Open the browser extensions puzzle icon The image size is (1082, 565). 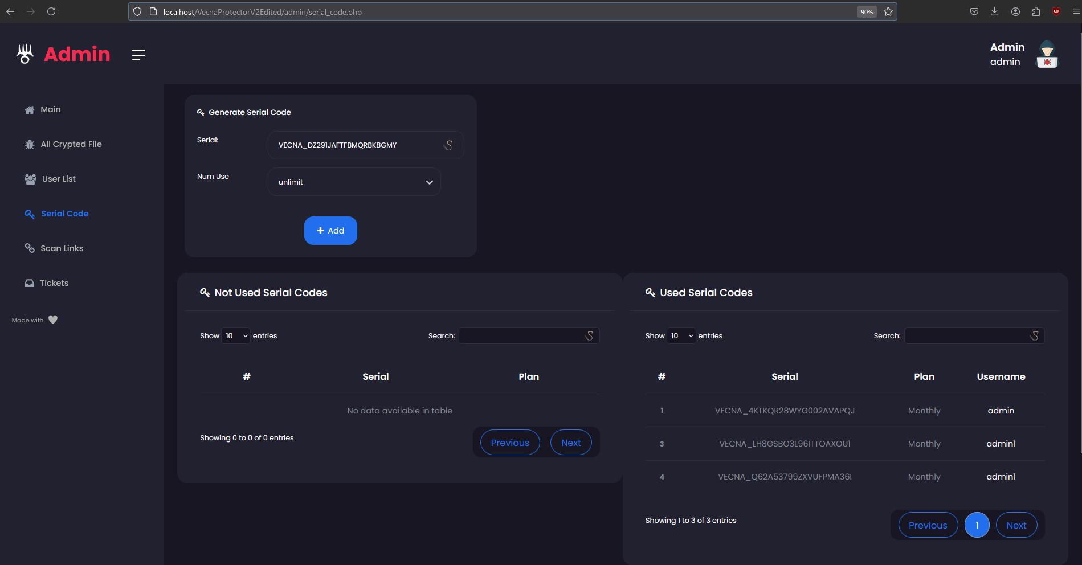[x=1036, y=11]
